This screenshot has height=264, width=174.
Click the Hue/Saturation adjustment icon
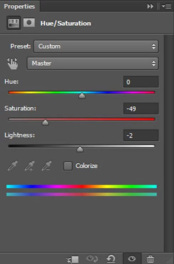[x=14, y=23]
